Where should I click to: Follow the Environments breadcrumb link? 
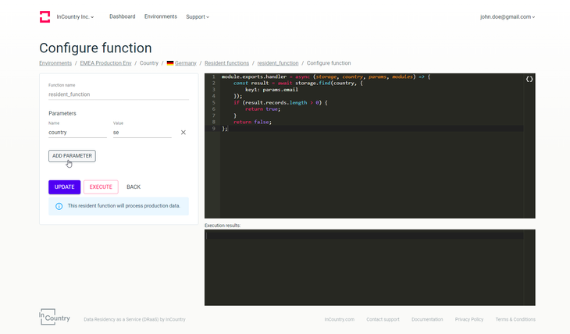(55, 63)
